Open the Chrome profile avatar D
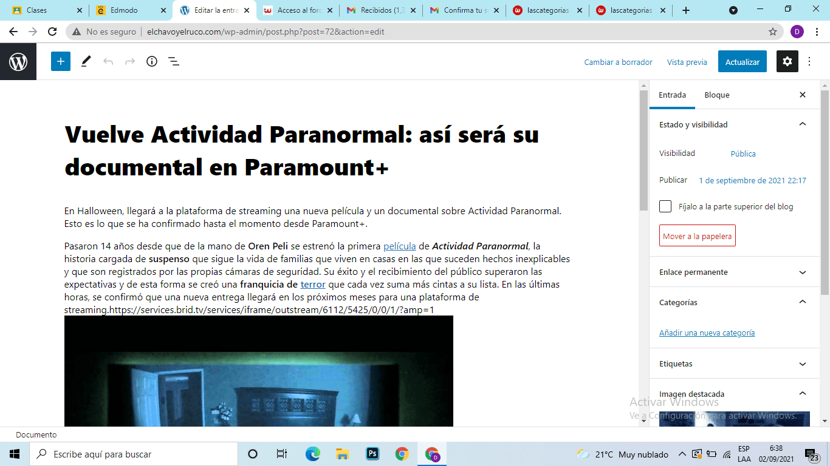830x466 pixels. 797,32
